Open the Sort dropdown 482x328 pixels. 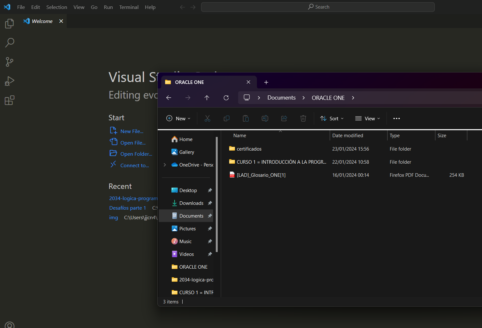[332, 118]
